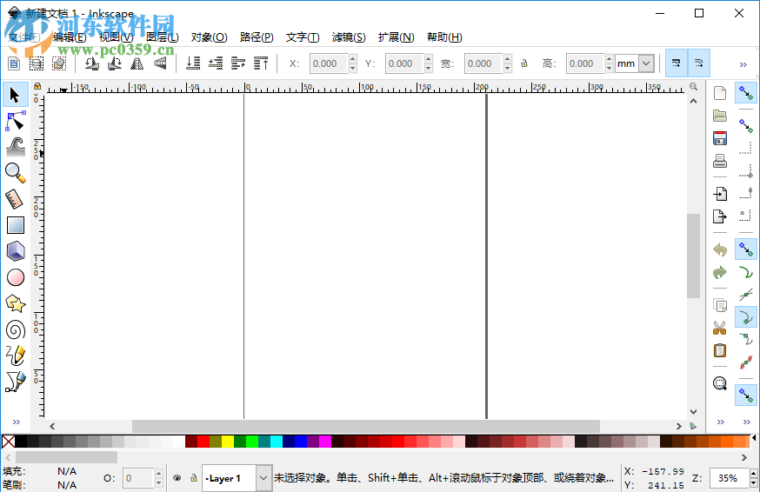Select the Spiral tool
Viewport: 760px width, 492px height.
[x=15, y=329]
